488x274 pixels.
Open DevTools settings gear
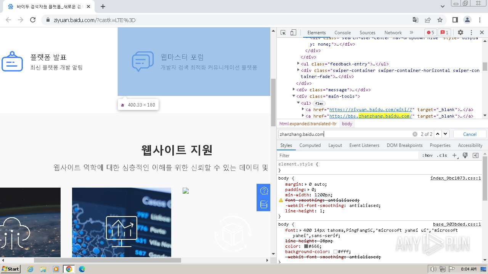pos(461,33)
